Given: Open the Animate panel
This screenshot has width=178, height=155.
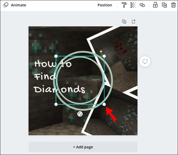Looking at the screenshot, I should point(15,5).
